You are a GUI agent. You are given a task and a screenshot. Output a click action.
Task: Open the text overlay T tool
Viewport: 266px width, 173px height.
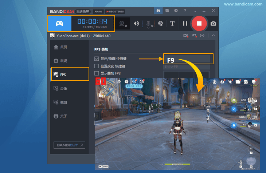(172, 24)
